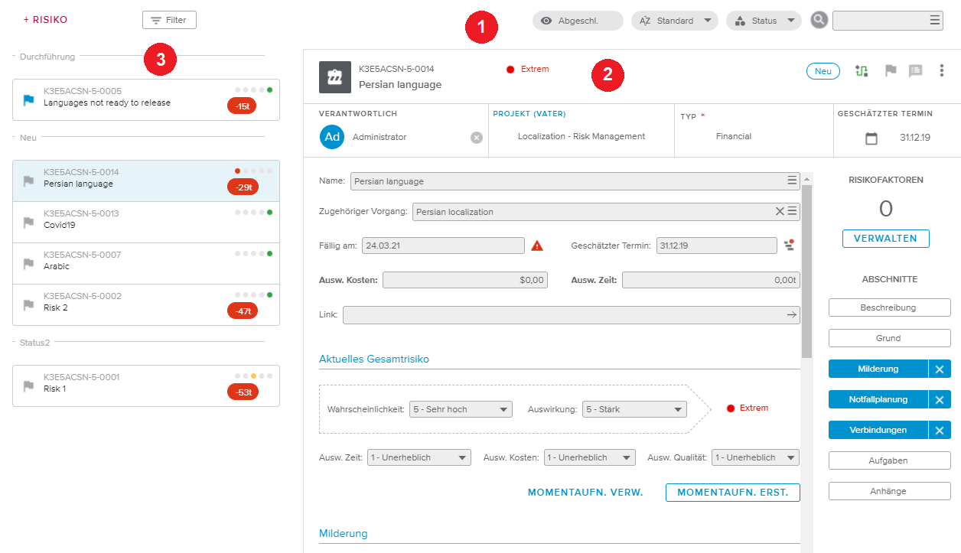Clear the Administrator responsible assignment
Screen dimensions: 961x553
pos(477,138)
